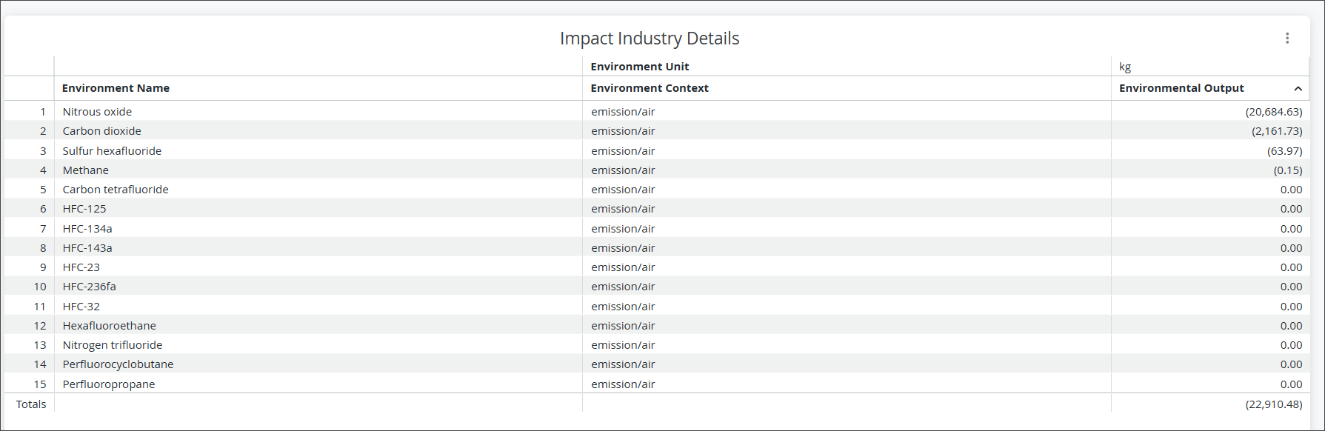This screenshot has height=431, width=1325.
Task: Click the Impact Industry Details title
Action: click(x=650, y=39)
